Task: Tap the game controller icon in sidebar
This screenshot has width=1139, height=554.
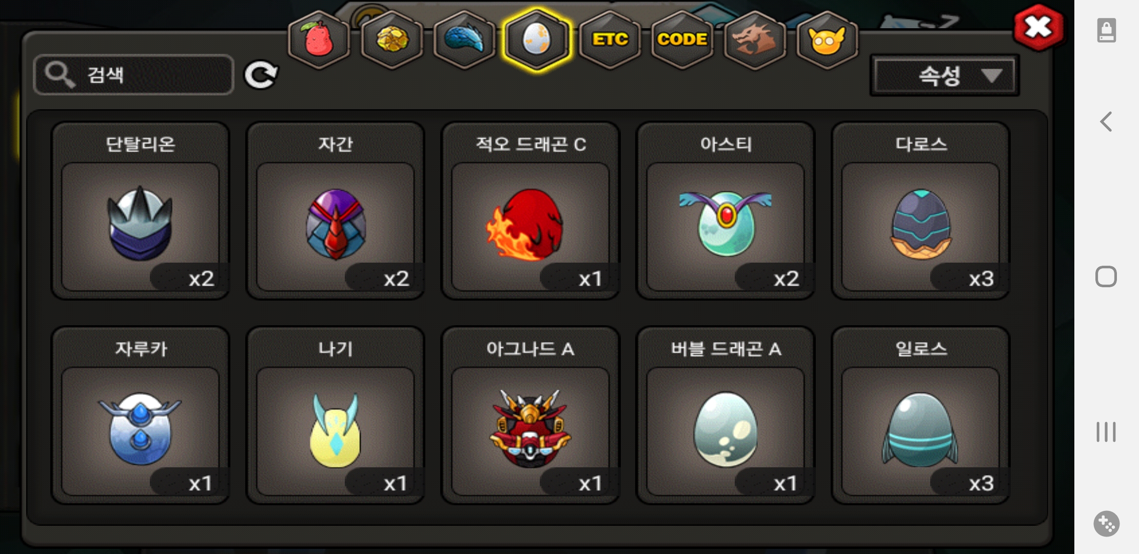Action: click(1106, 524)
